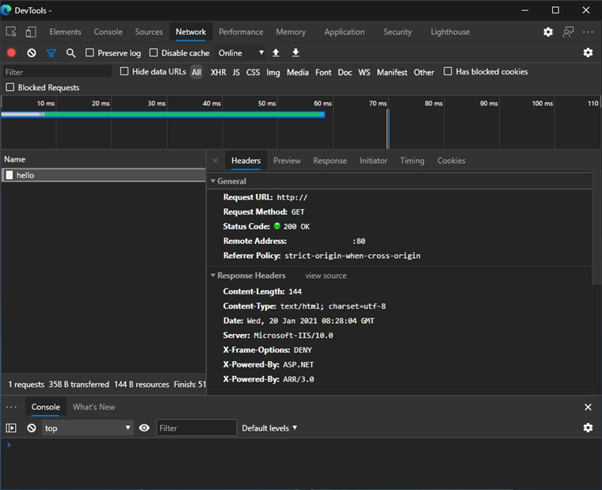This screenshot has height=490, width=602.
Task: Filter requests by JS type
Action: click(236, 72)
